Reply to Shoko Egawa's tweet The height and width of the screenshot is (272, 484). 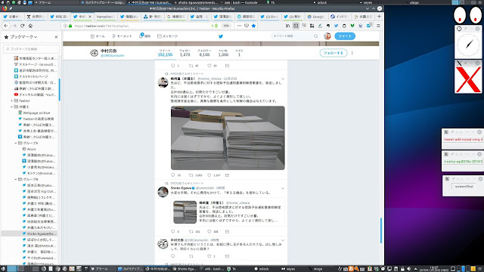[173, 232]
